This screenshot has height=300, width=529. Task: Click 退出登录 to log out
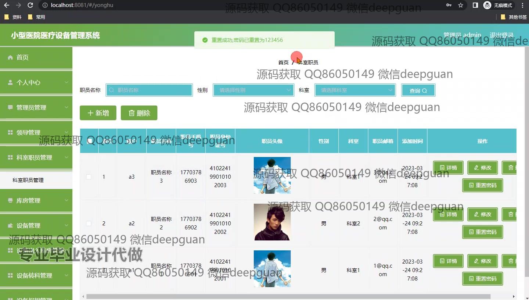click(501, 35)
